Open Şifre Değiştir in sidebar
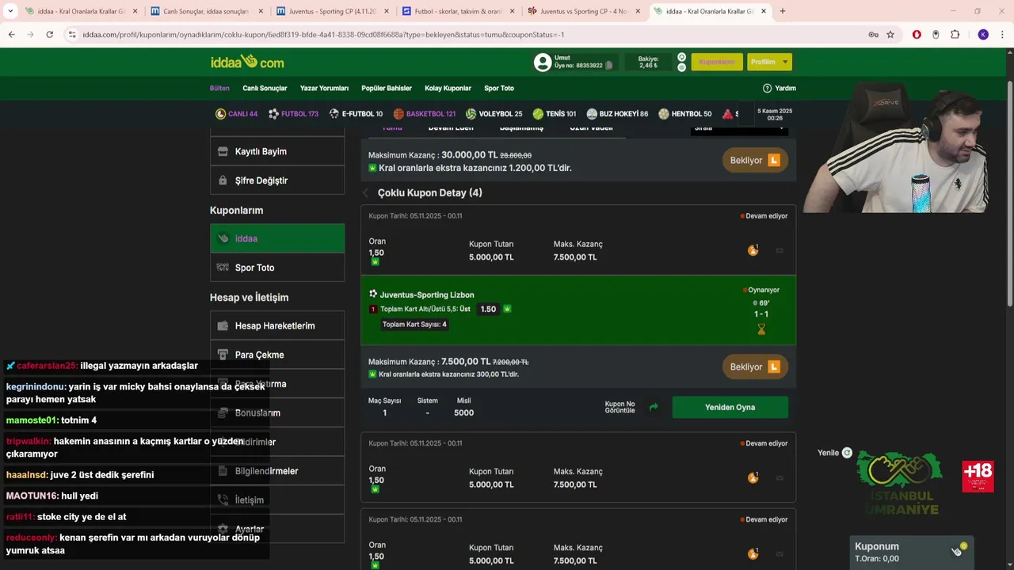Image resolution: width=1014 pixels, height=570 pixels. pyautogui.click(x=277, y=180)
